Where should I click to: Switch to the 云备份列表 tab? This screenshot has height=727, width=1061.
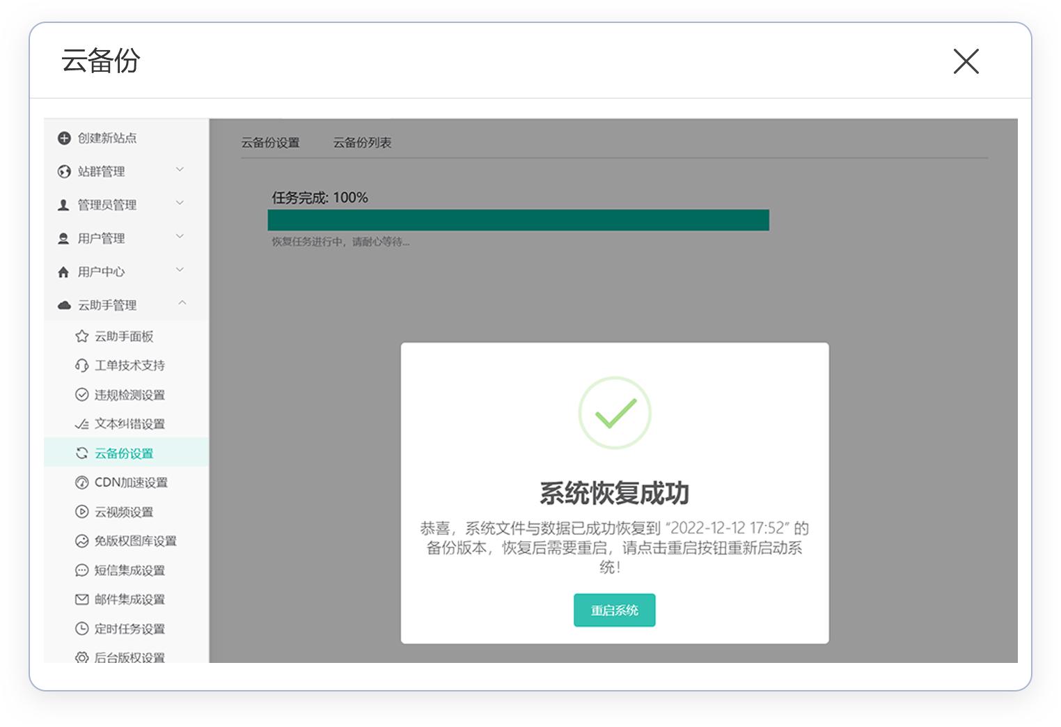(x=361, y=143)
